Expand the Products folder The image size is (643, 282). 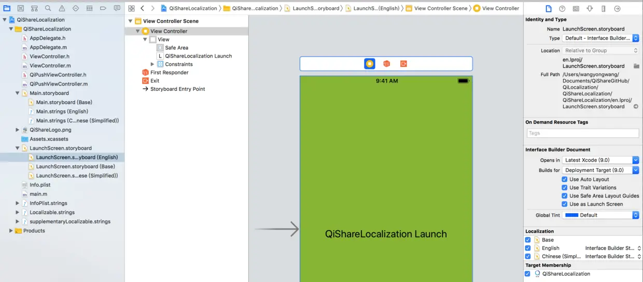pos(11,231)
